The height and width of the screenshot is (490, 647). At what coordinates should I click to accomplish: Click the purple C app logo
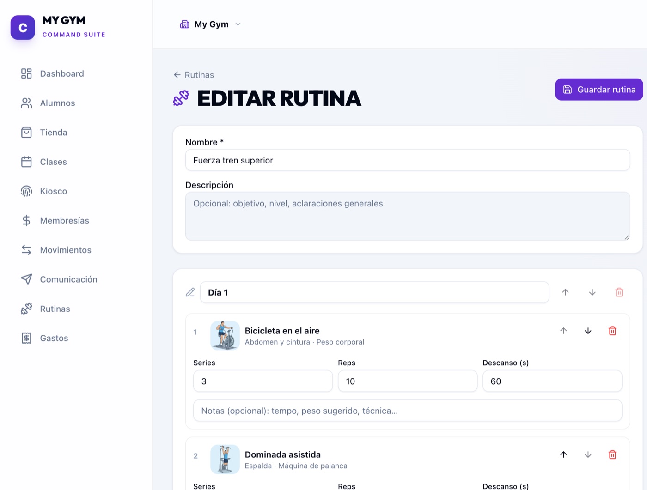point(23,28)
